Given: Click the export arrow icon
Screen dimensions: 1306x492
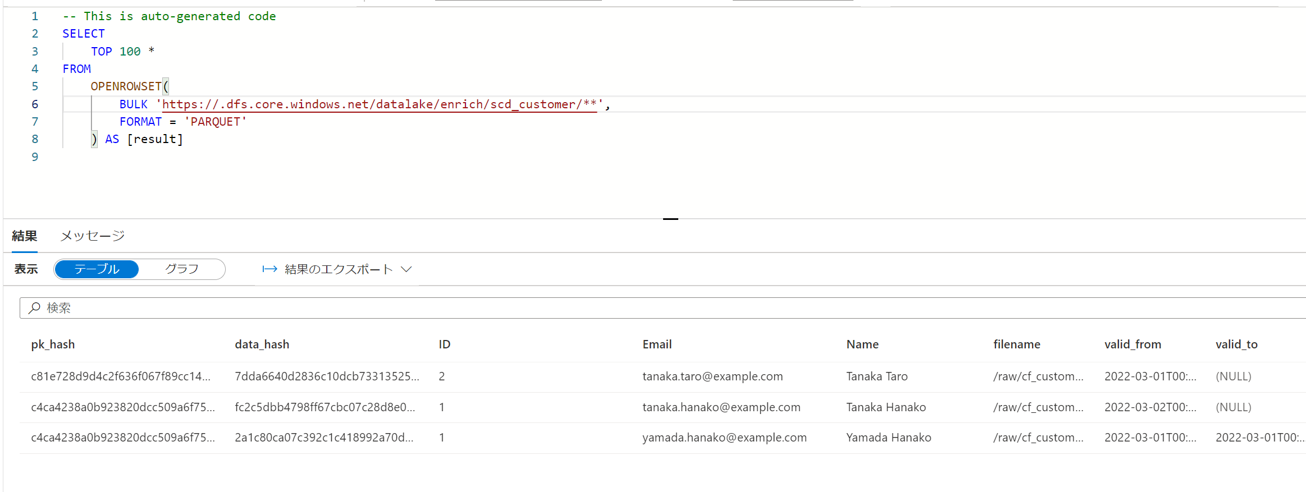Looking at the screenshot, I should coord(270,269).
